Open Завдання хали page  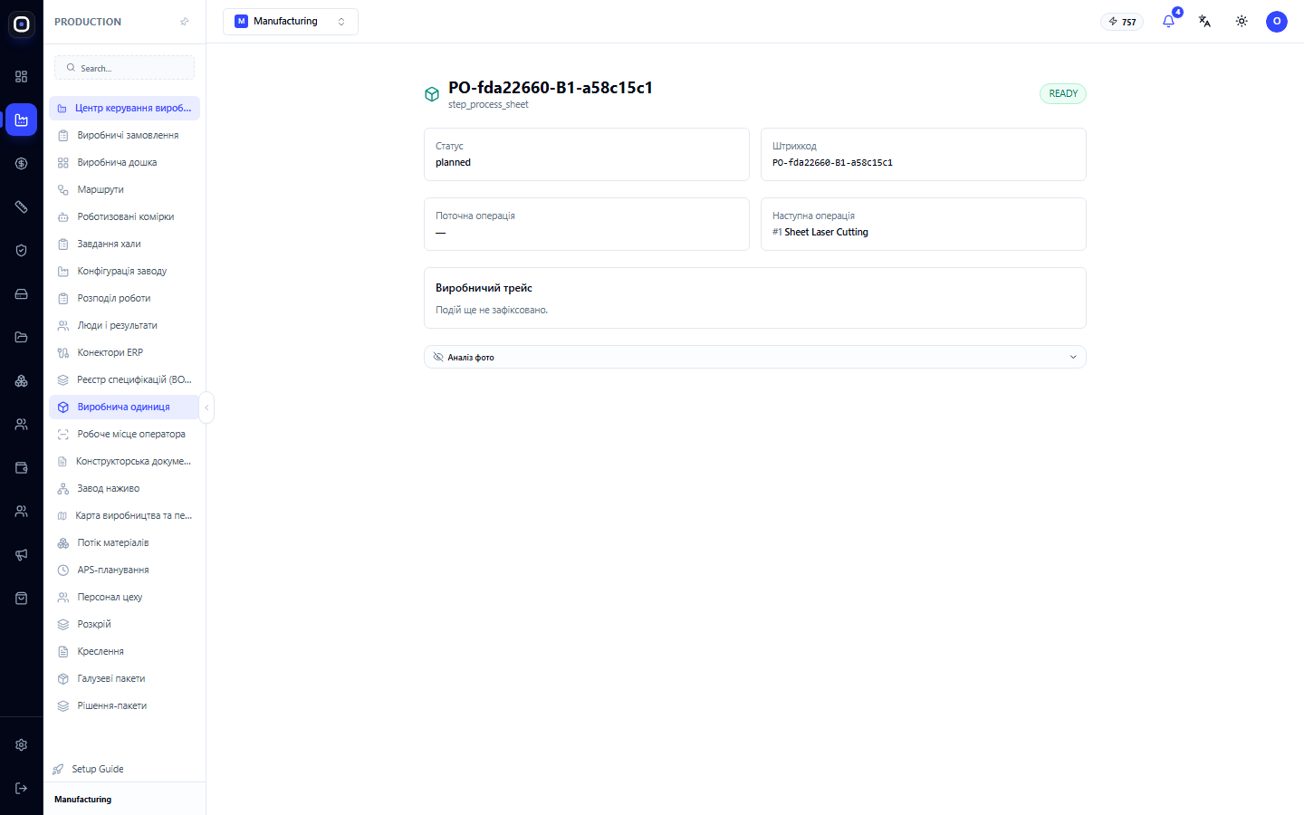click(124, 244)
